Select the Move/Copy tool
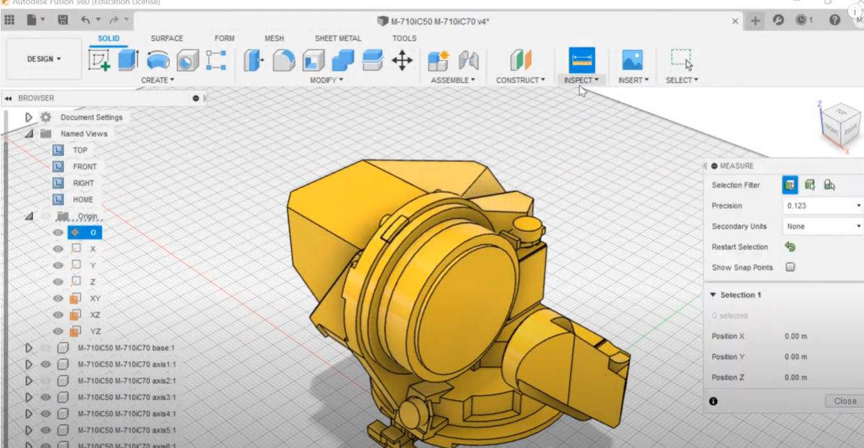The image size is (864, 448). tap(402, 61)
